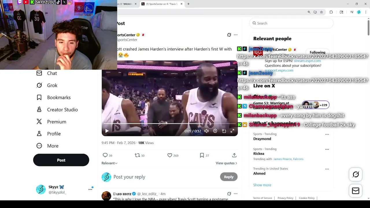Click the Chat envelope icon in sidebar
The image size is (370, 208).
click(39, 73)
